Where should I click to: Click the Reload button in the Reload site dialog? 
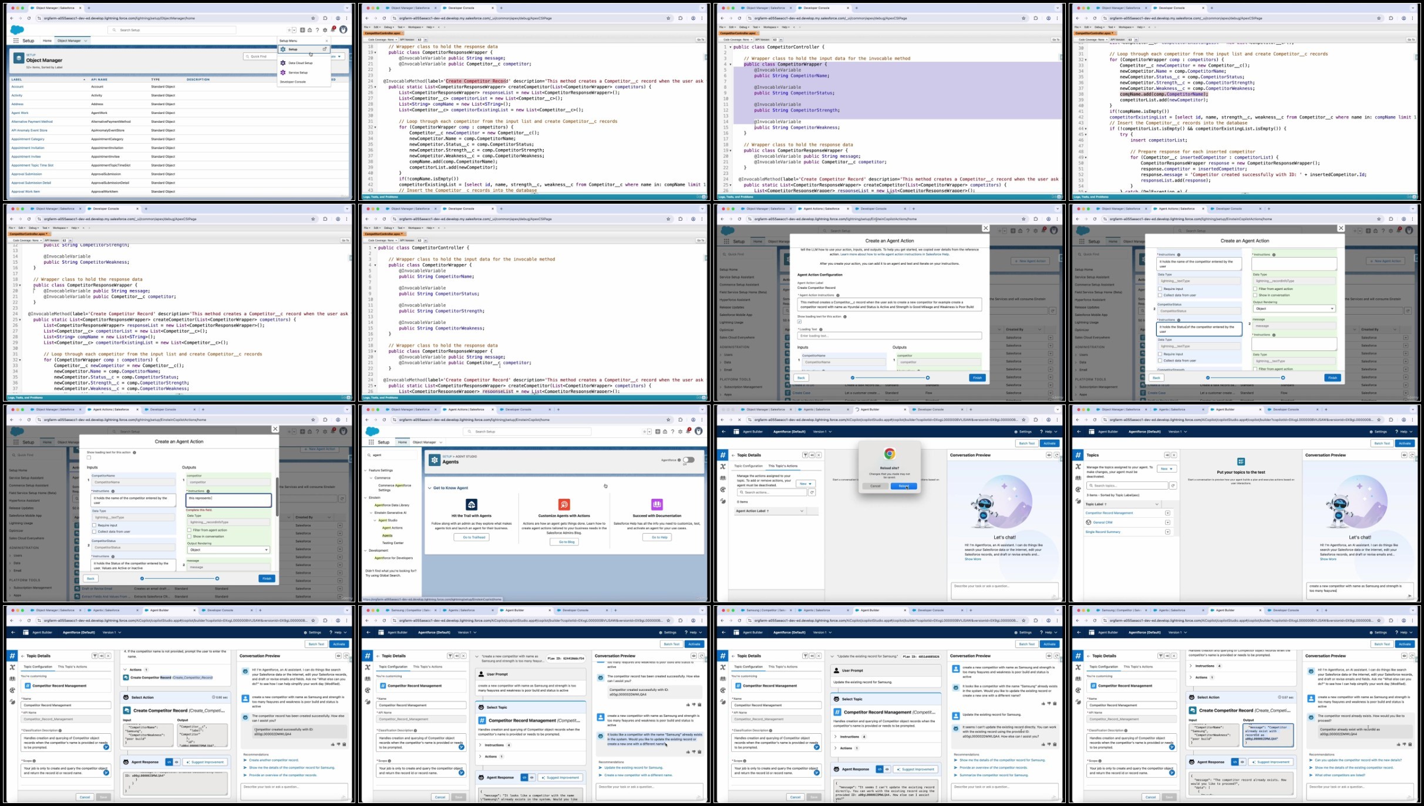pyautogui.click(x=904, y=486)
